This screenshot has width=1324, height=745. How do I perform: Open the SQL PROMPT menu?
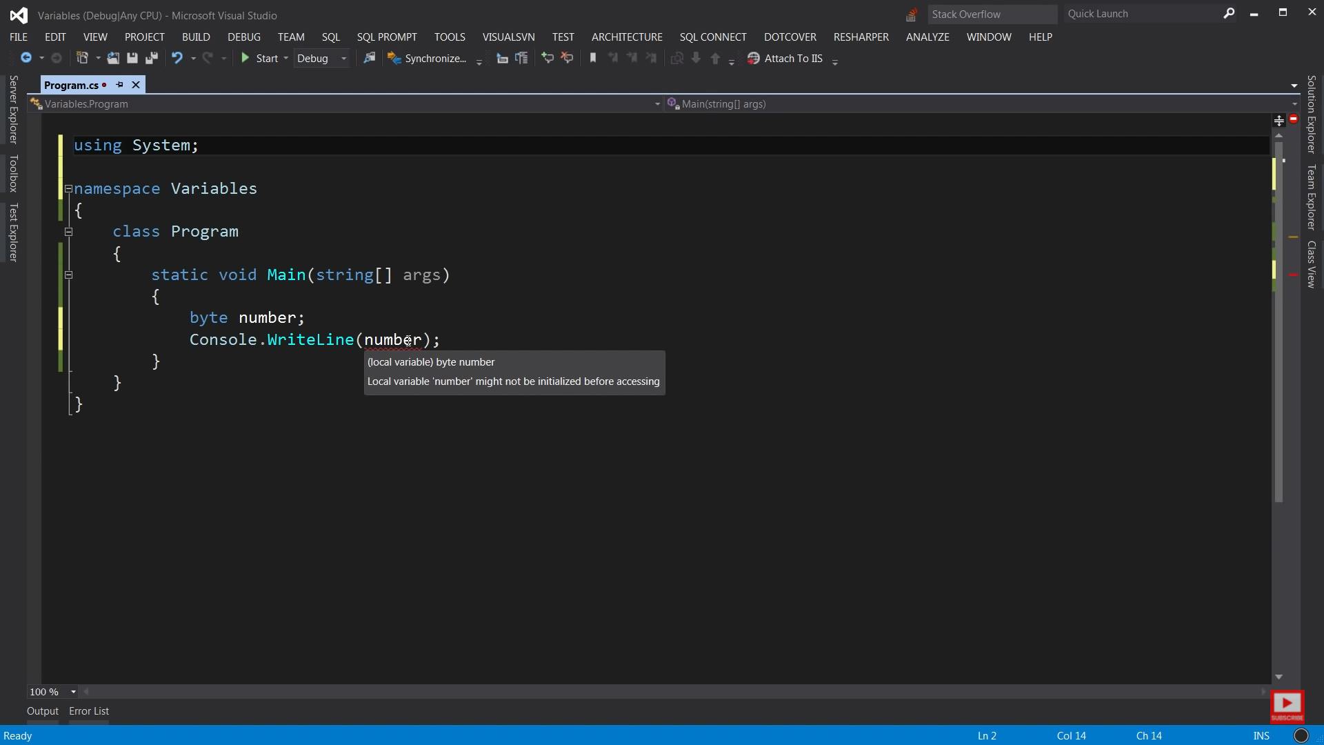(x=387, y=37)
